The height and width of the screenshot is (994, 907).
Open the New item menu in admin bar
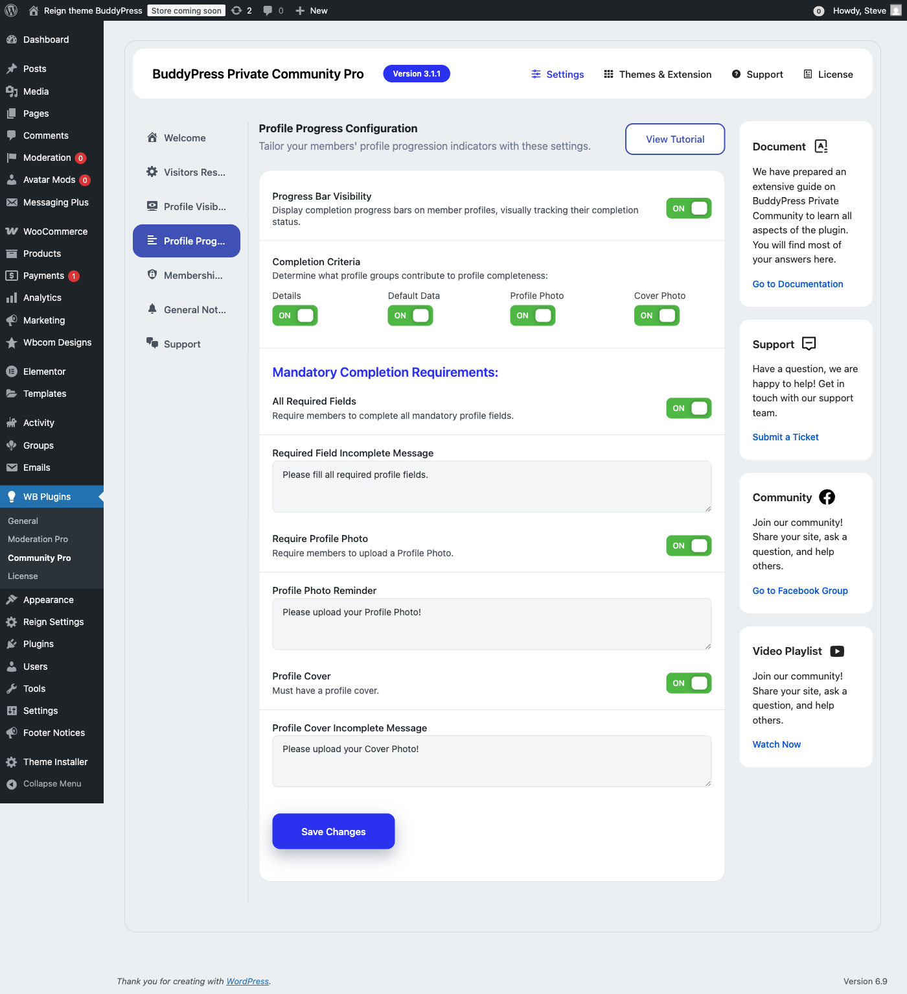tap(311, 10)
